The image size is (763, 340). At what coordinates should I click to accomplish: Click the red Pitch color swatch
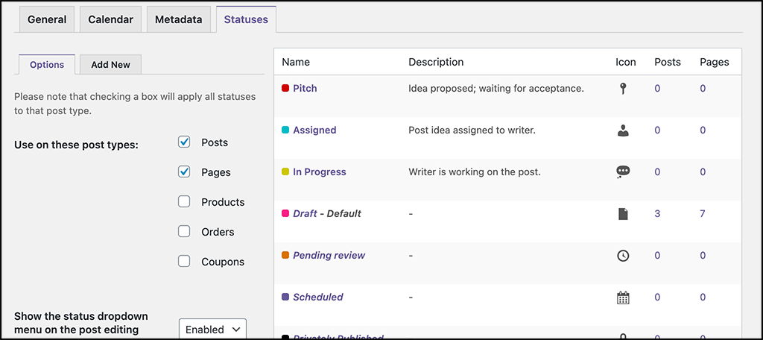coord(285,89)
